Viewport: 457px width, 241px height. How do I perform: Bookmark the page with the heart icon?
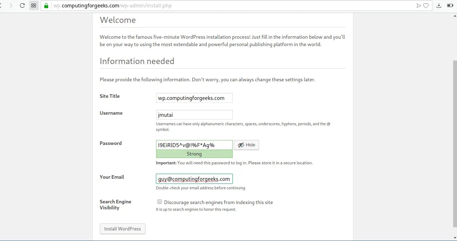click(426, 6)
